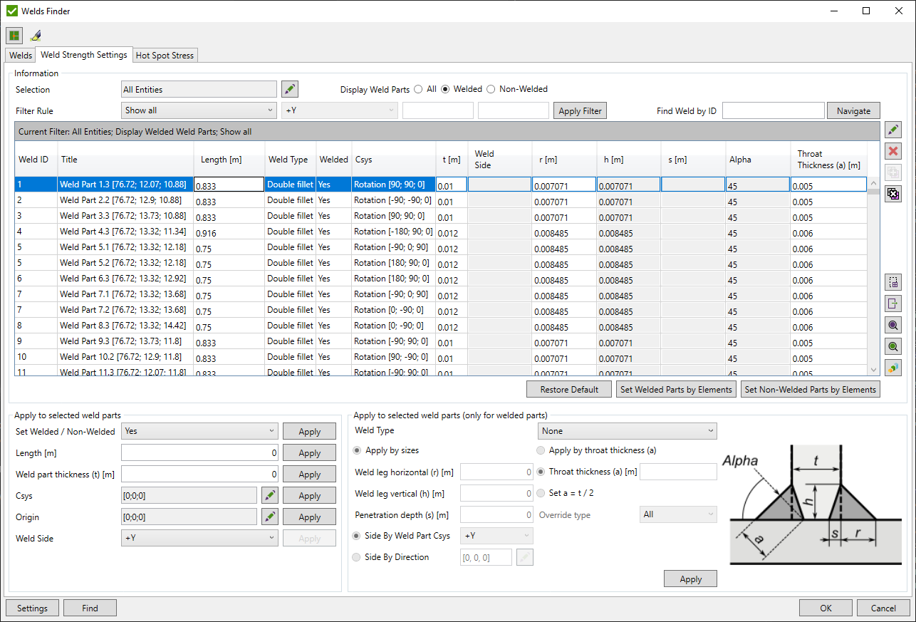Open the Weld Type dropdown showing None
The image size is (916, 622).
pyautogui.click(x=626, y=431)
